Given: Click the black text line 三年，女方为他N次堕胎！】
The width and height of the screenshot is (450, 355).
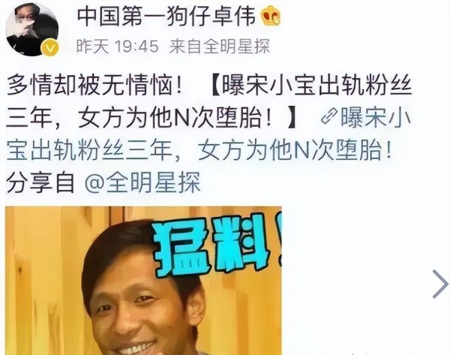Looking at the screenshot, I should coord(152,117).
